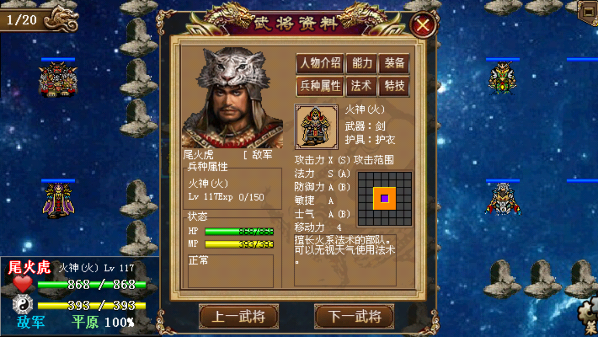Select the 兵种属性 tab

(320, 86)
